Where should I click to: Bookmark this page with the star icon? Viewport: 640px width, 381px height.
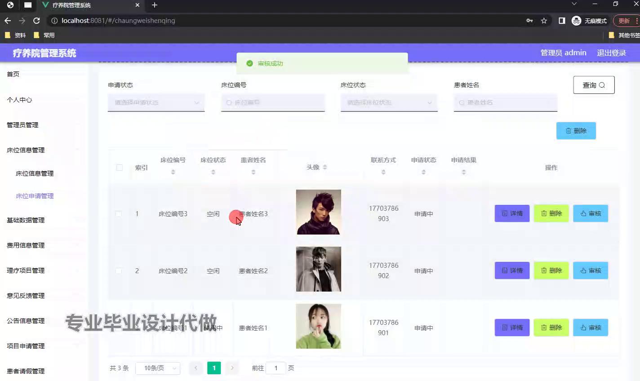[x=544, y=21]
